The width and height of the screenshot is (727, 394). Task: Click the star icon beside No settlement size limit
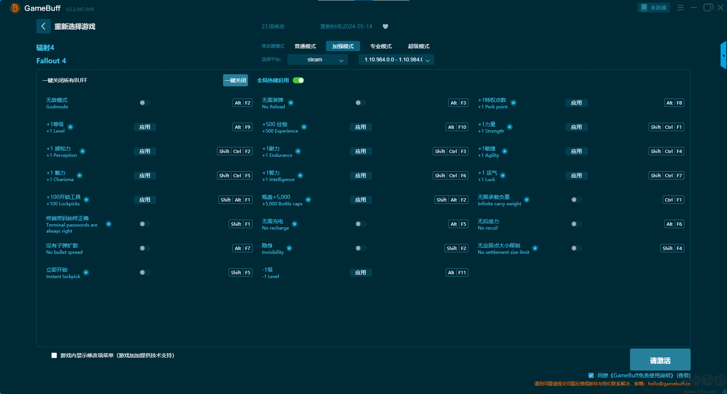pos(535,248)
